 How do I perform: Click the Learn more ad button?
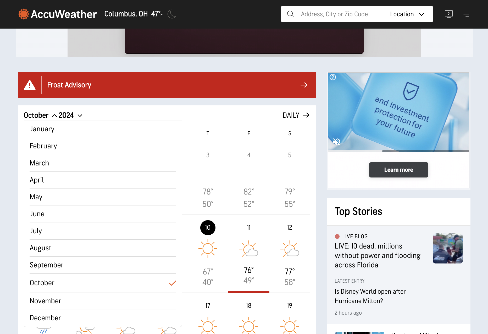tap(398, 170)
